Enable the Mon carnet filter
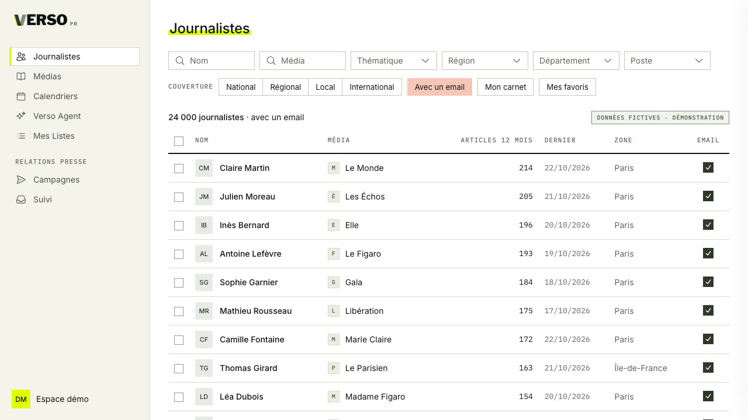 505,87
